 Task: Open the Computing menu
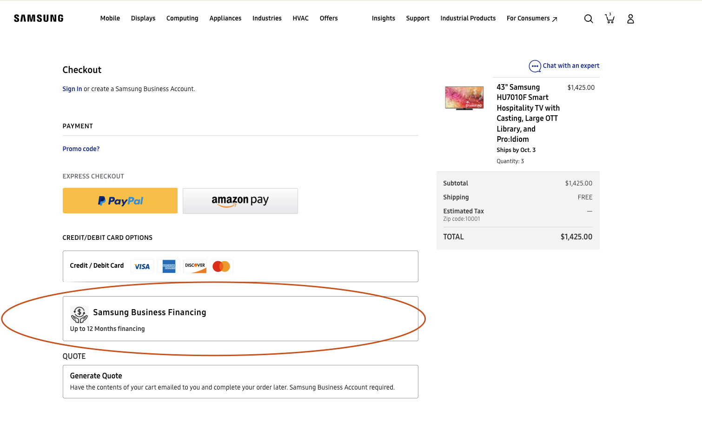pyautogui.click(x=182, y=19)
